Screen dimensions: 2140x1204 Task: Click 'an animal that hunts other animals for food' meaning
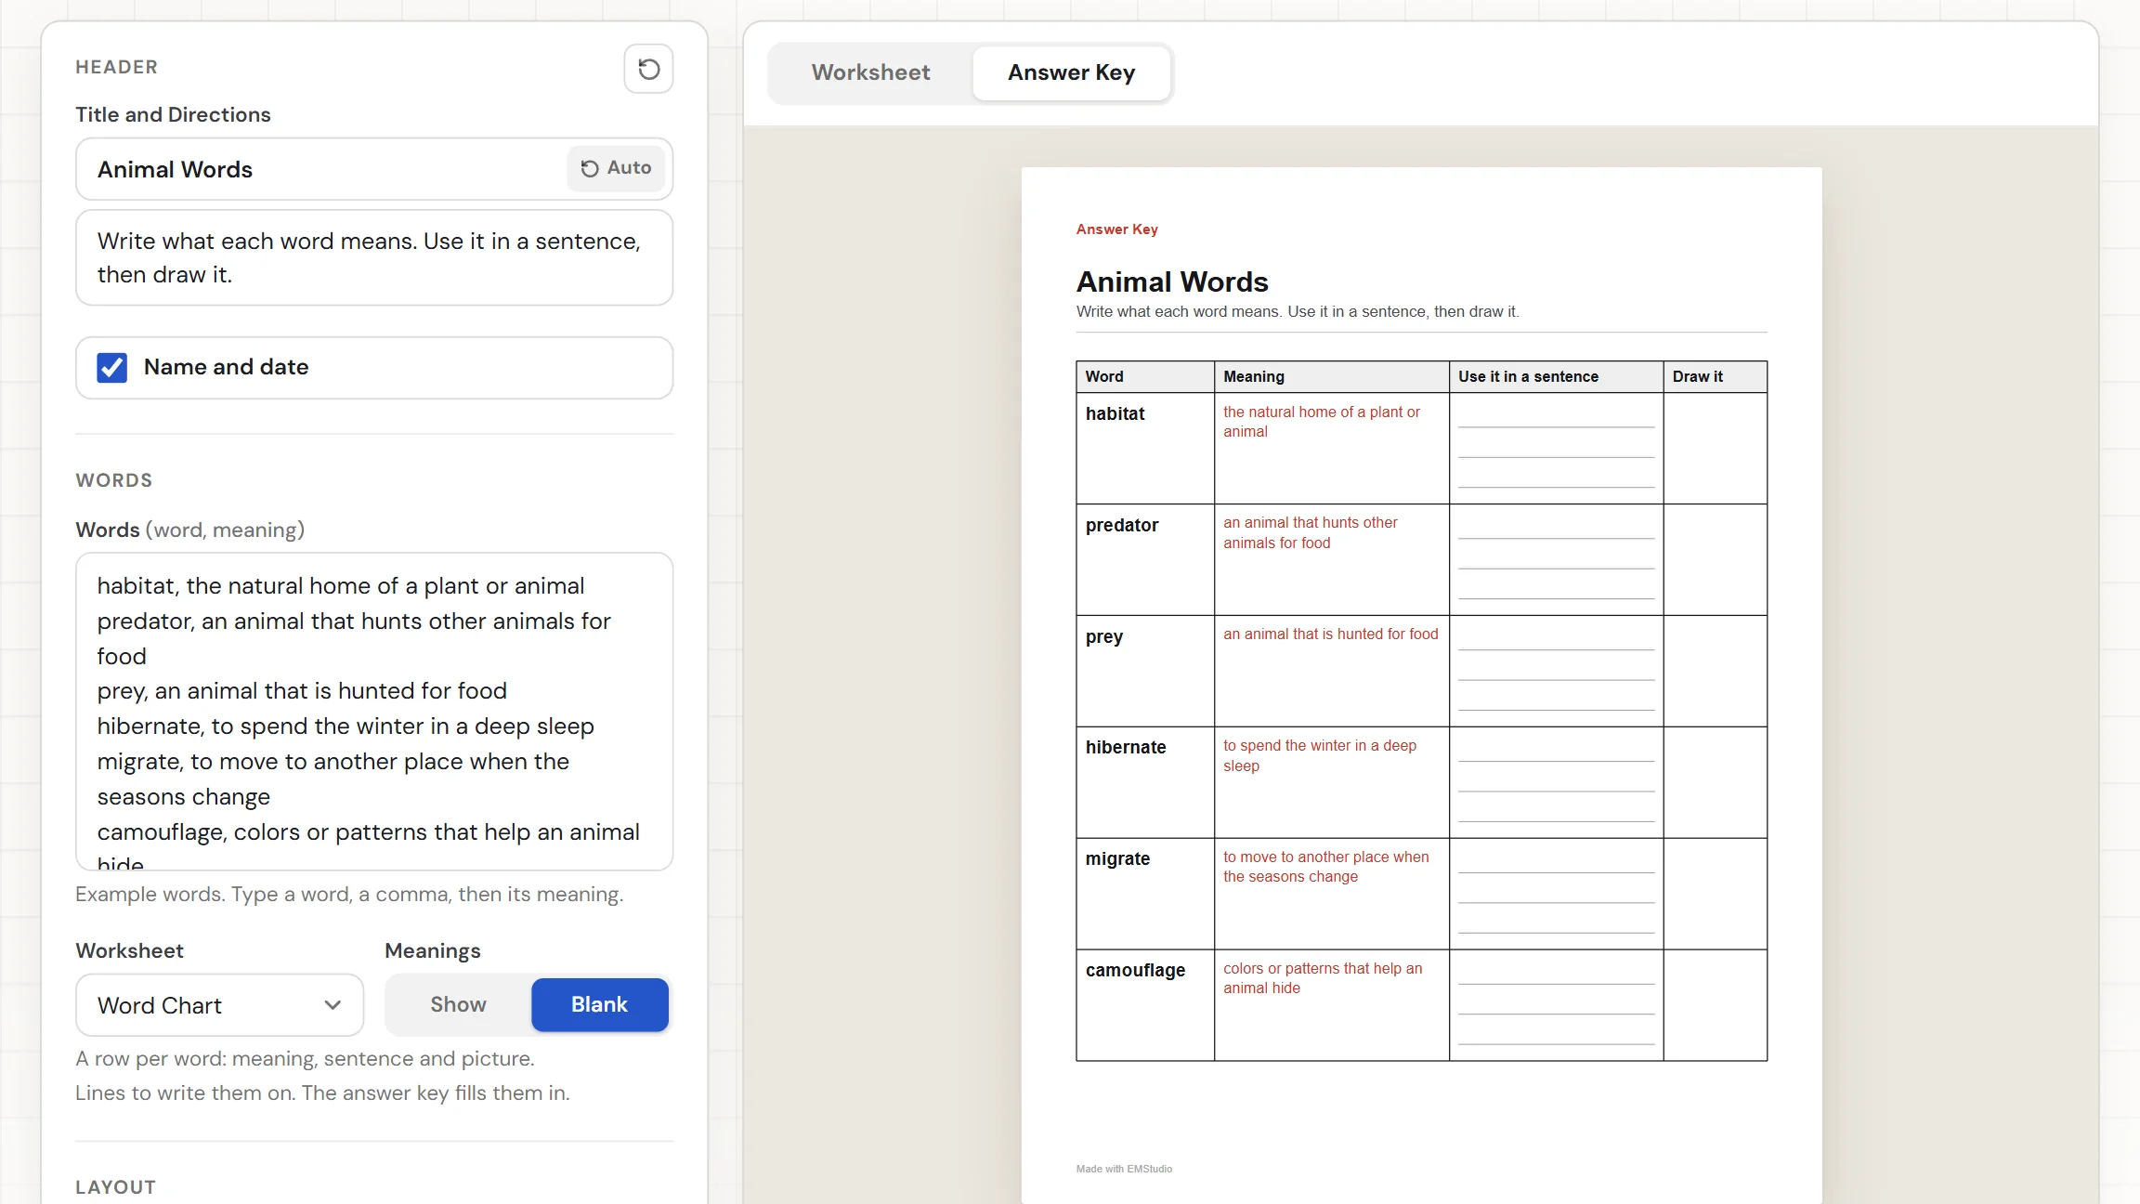coord(1310,532)
